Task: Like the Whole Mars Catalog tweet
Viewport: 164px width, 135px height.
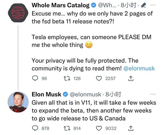Action: click(x=99, y=78)
